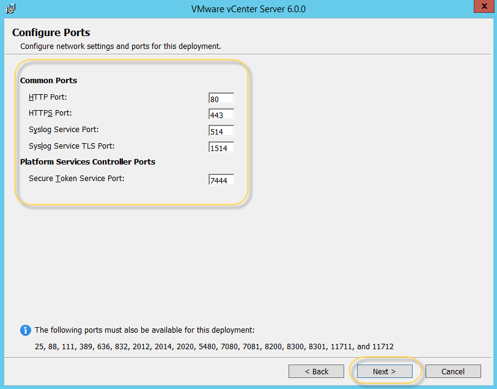Click the HTTP Port label
The width and height of the screenshot is (497, 389).
click(x=48, y=97)
